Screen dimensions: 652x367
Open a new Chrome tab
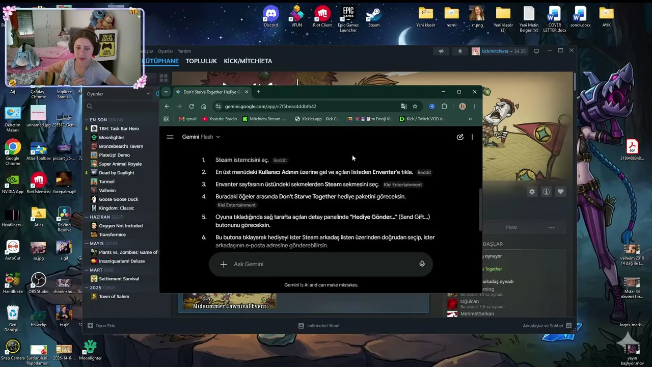258,92
